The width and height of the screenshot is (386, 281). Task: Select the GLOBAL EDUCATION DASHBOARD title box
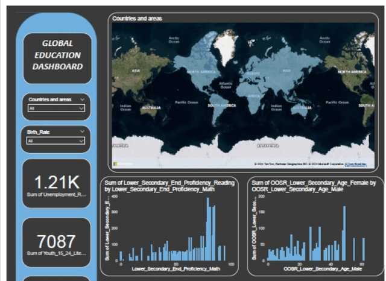pos(57,58)
